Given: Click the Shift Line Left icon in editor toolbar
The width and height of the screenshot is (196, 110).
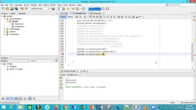Looking at the screenshot, I should (119, 17).
